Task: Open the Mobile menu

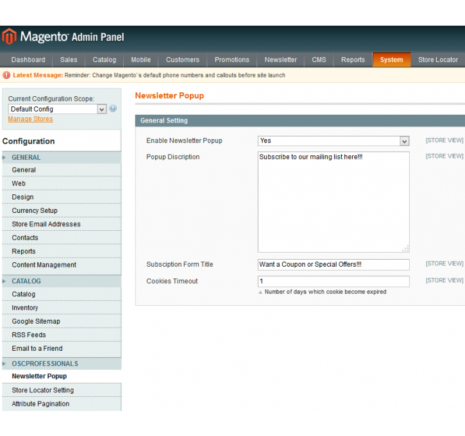Action: point(141,60)
